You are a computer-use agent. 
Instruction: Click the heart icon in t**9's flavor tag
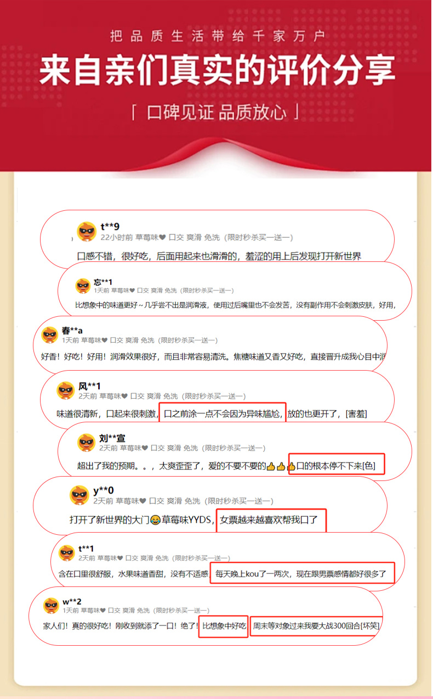[x=162, y=238]
